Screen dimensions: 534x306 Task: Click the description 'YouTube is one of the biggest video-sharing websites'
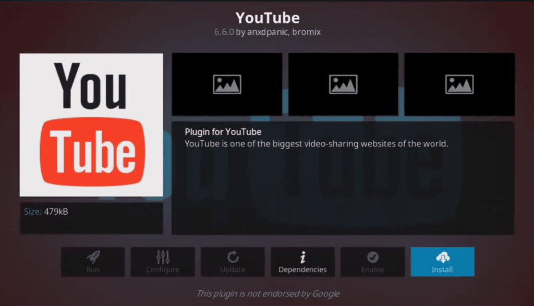click(x=317, y=144)
